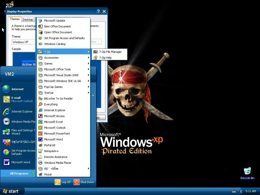260x195 pixels.
Task: Click Display Properties help question button
Action: pos(98,11)
